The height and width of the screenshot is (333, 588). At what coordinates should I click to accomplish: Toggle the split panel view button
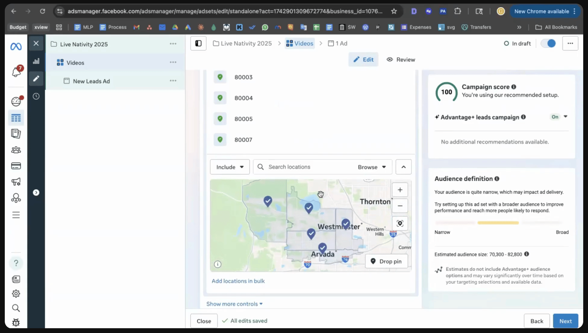coord(198,43)
